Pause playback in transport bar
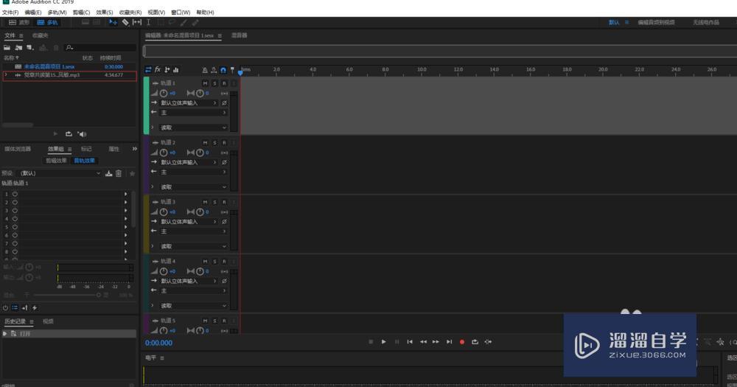The height and width of the screenshot is (387, 737). pos(397,342)
